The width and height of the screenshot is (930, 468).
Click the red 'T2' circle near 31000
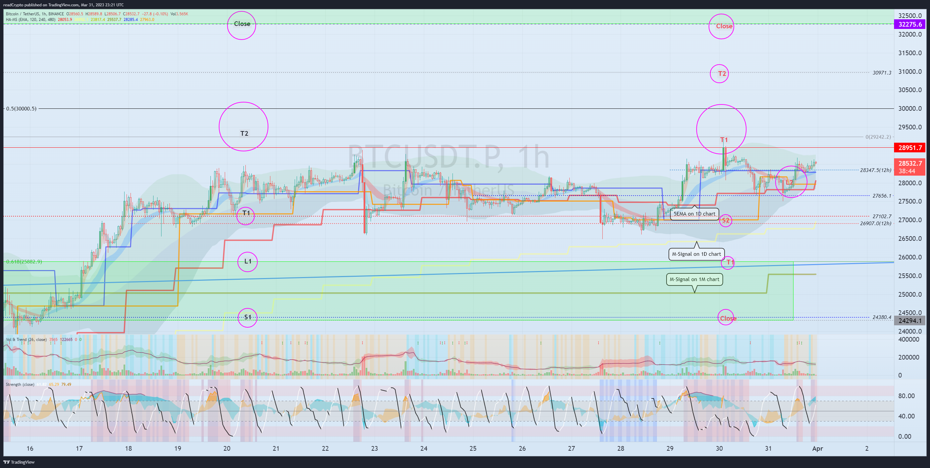[720, 74]
